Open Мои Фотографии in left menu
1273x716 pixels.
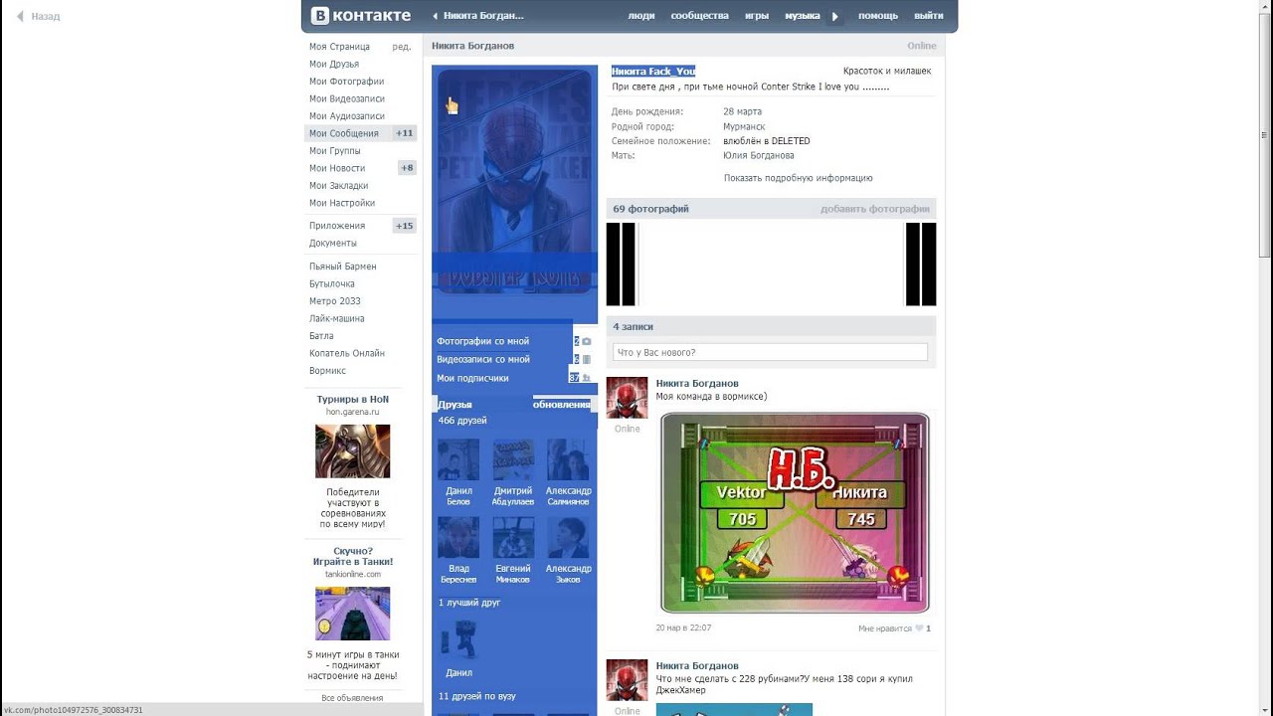347,82
